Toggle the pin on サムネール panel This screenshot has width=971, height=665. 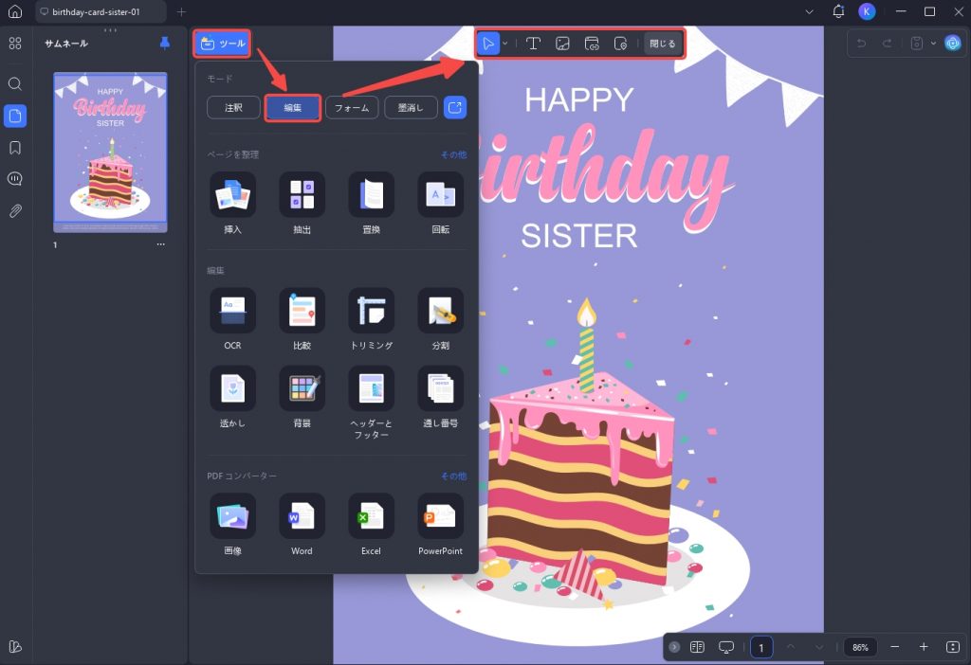click(x=165, y=43)
